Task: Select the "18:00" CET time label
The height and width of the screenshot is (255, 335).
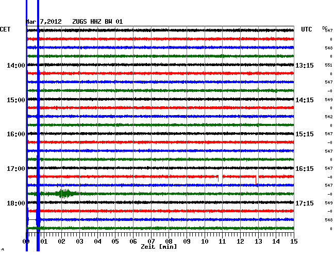Action: [x=16, y=203]
